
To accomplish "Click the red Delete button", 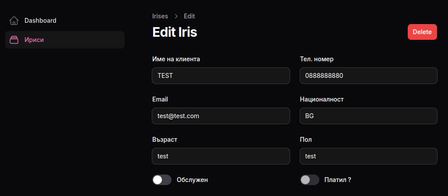I will [422, 32].
